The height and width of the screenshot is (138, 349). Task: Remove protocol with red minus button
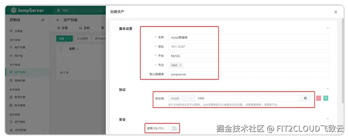[319, 98]
